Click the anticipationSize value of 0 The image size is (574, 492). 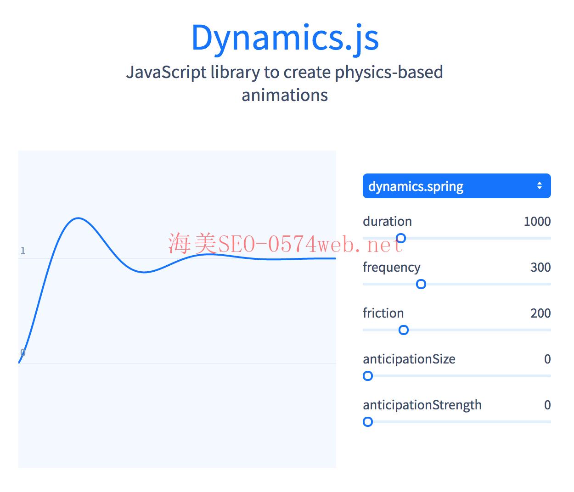coord(548,359)
